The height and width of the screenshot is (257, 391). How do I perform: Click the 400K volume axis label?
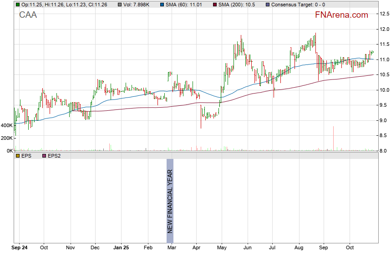tap(6, 125)
